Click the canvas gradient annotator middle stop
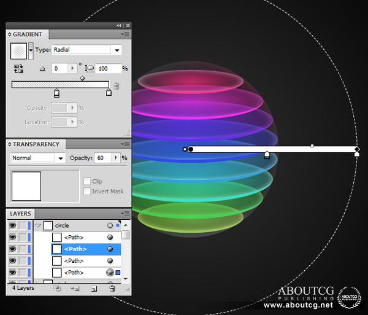 [267, 155]
